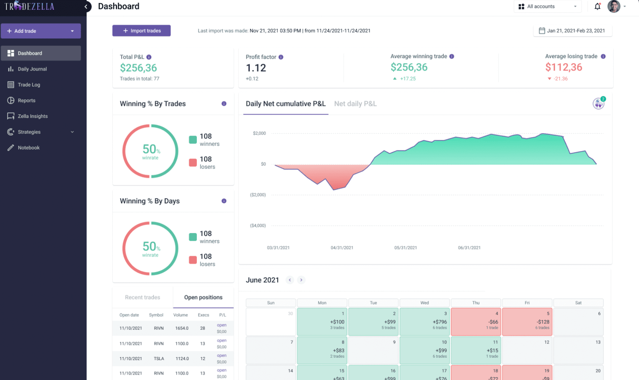The height and width of the screenshot is (380, 639).
Task: Advance to the next month in calendar
Action: tap(301, 280)
